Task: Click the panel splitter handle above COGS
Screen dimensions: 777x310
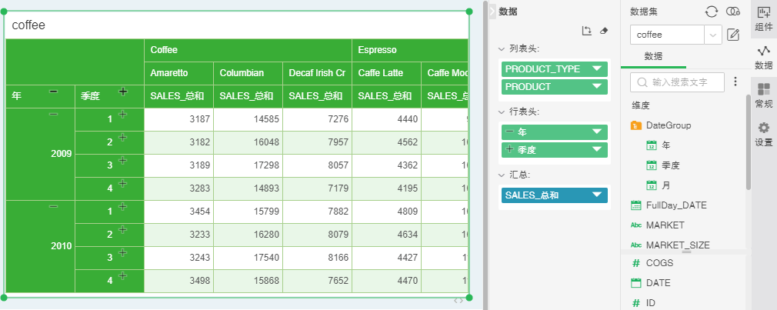Action: click(686, 252)
